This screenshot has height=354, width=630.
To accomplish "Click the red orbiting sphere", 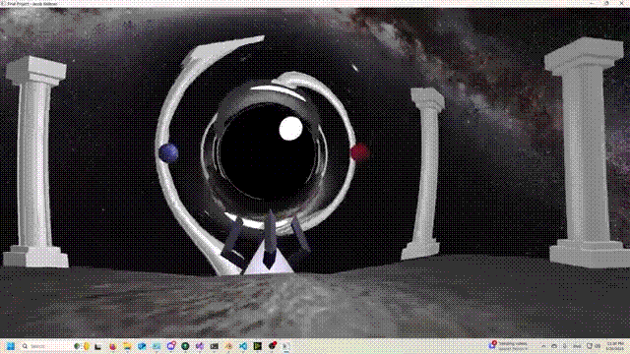I will coord(359,152).
